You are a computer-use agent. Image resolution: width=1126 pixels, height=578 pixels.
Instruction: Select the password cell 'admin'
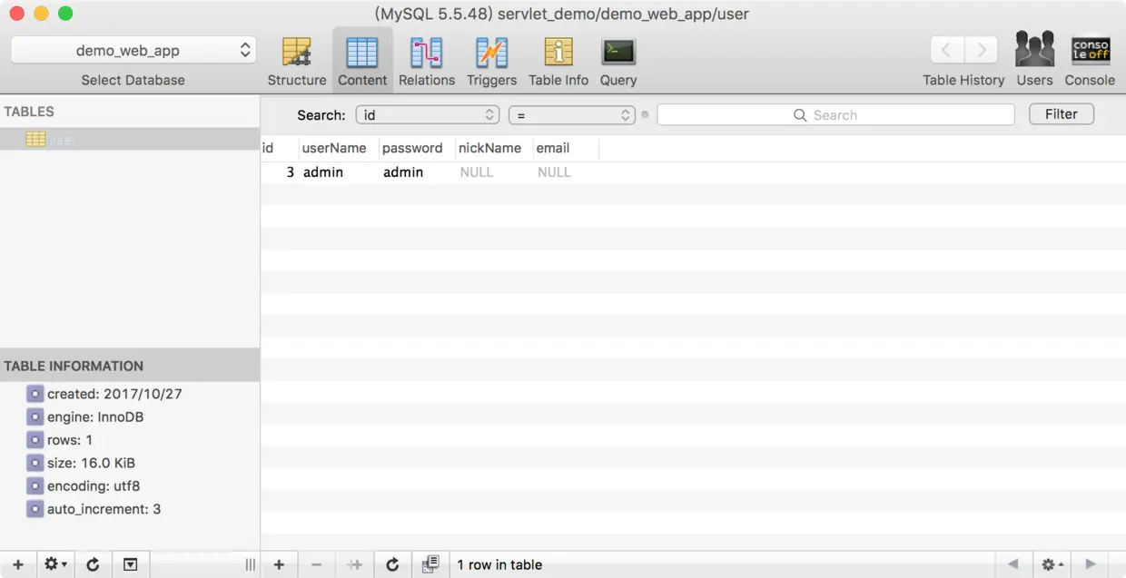(x=417, y=172)
